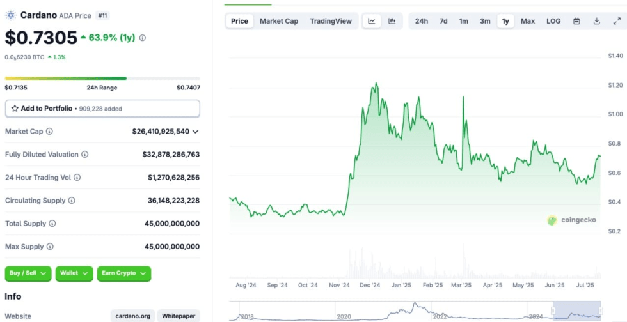The image size is (627, 322).
Task: Expand chart to fullscreen
Action: (x=617, y=21)
